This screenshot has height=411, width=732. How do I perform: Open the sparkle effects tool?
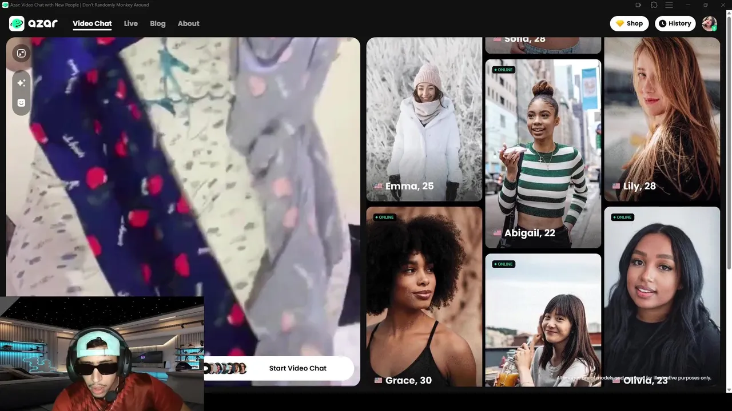coord(21,83)
